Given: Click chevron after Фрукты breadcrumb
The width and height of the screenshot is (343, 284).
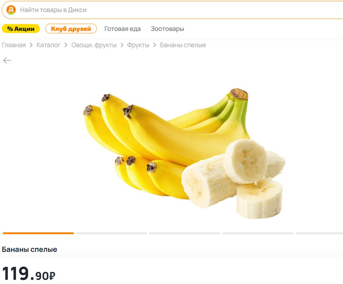Looking at the screenshot, I should tap(155, 45).
